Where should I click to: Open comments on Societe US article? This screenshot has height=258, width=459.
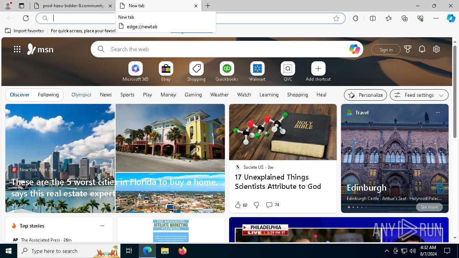click(x=273, y=205)
